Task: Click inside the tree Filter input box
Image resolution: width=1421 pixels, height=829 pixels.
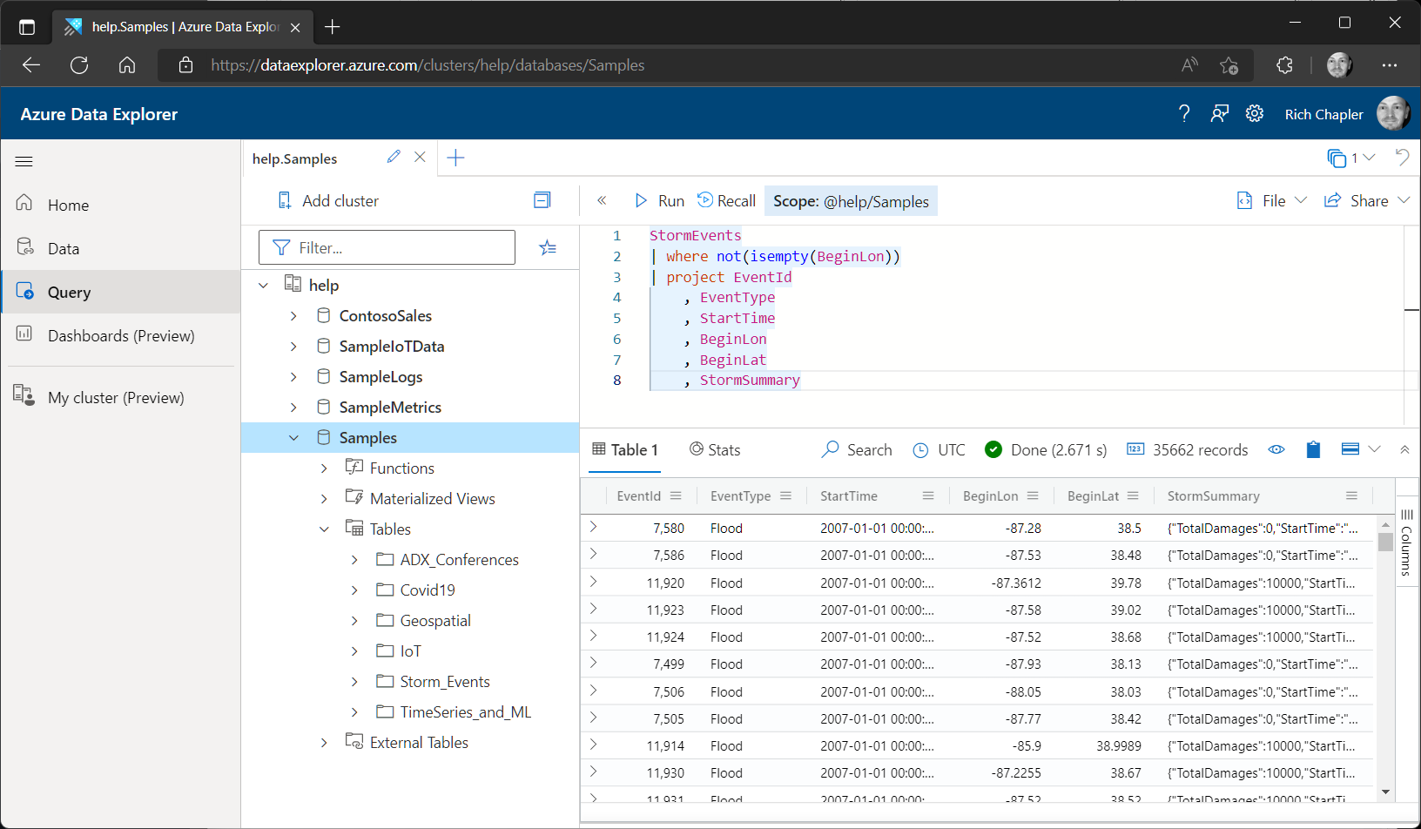Action: coord(392,247)
